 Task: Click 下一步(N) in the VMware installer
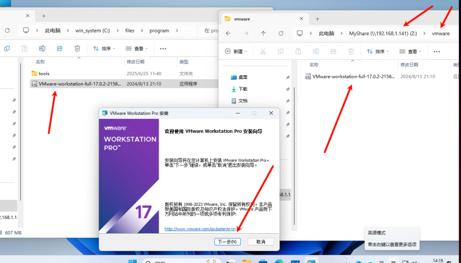227,242
